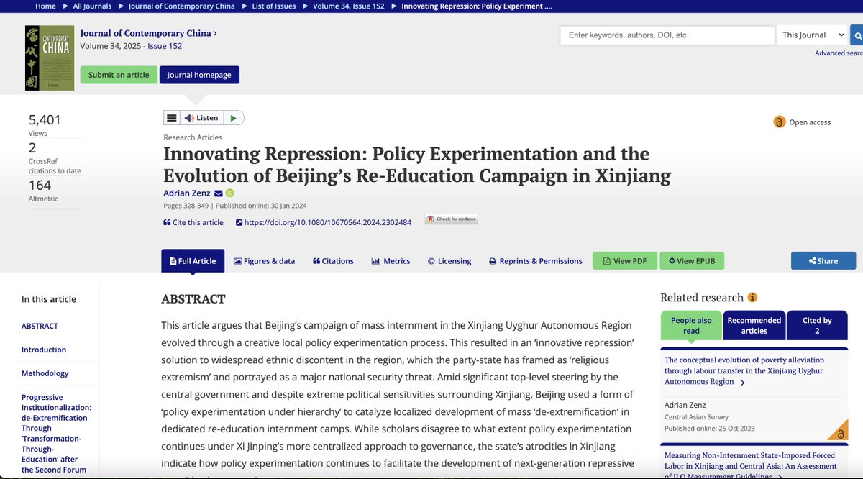Screen dimensions: 863x479
Task: Jump to ABSTRACT in sidebar
Action: click(40, 326)
